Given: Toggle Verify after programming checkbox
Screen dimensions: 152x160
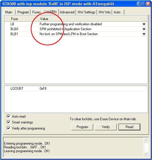Looking at the screenshot, I should click(8, 128).
